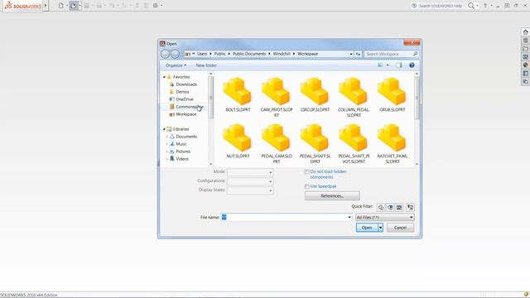Enable the Use Speedpak checkbox
This screenshot has height=298, width=530.
307,186
